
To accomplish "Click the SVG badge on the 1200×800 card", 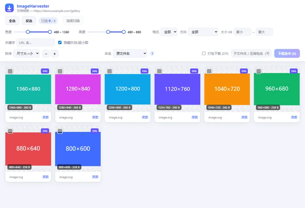I will pyautogui.click(x=144, y=71).
